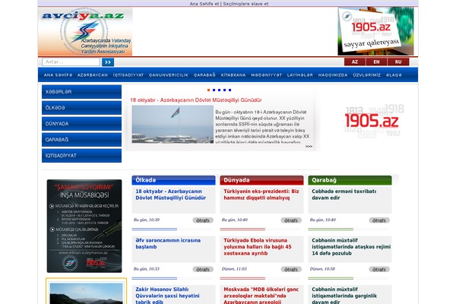Open 'istiqamətlərində gərginlik davam edir' article
Image resolution: width=456 pixels, height=304 pixels.
coord(344,296)
